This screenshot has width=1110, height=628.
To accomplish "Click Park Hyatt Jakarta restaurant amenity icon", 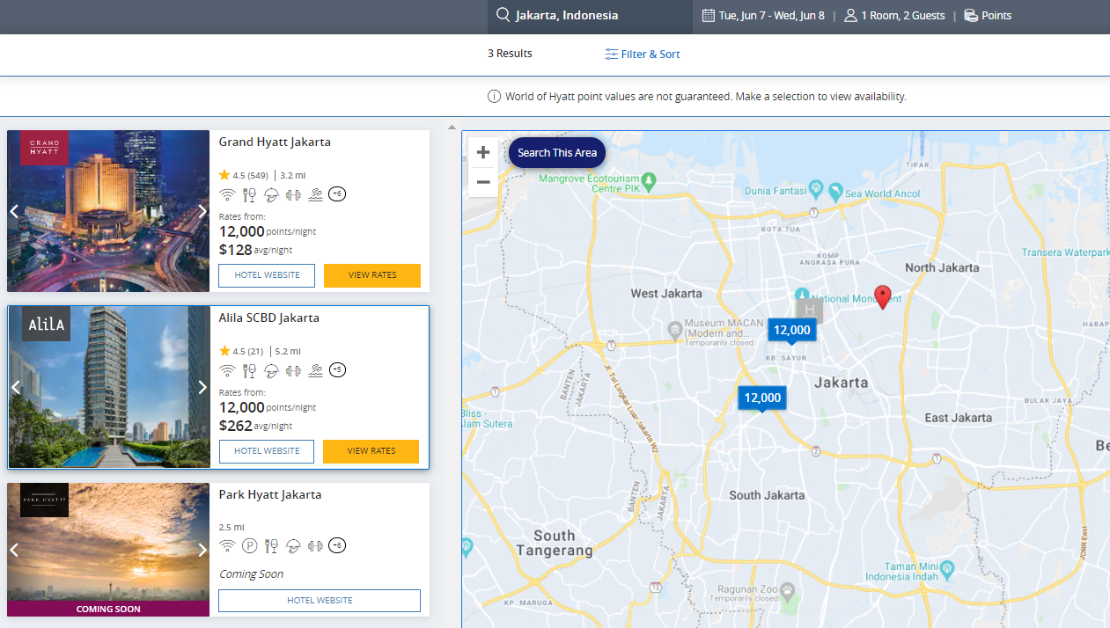I will (x=271, y=546).
